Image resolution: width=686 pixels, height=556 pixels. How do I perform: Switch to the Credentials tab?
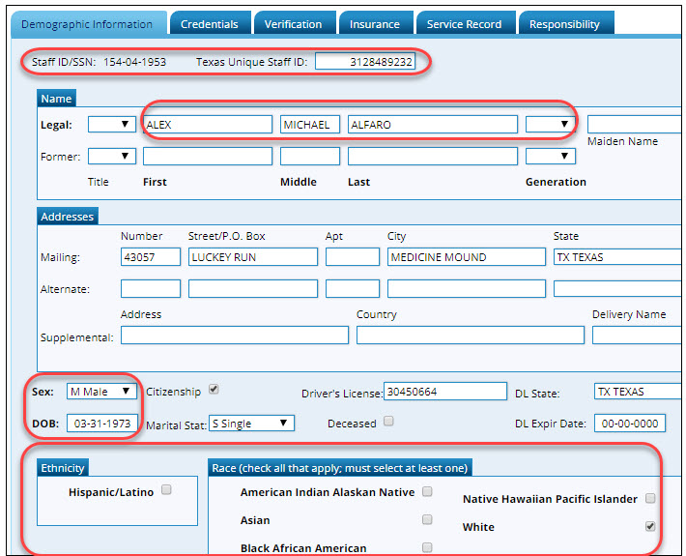click(x=210, y=24)
